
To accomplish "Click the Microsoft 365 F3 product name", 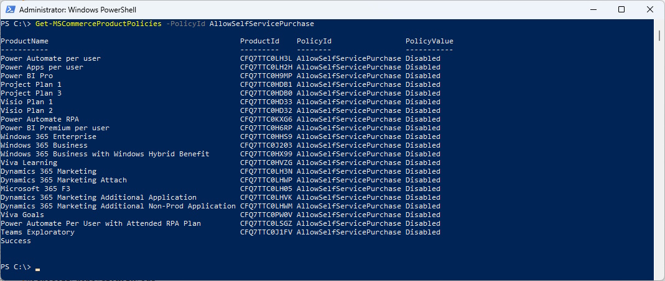I will [35, 189].
